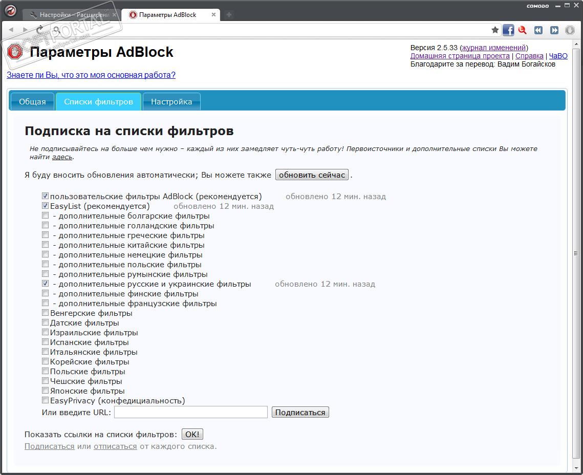Check the Польские фильтры checkbox

[x=45, y=371]
